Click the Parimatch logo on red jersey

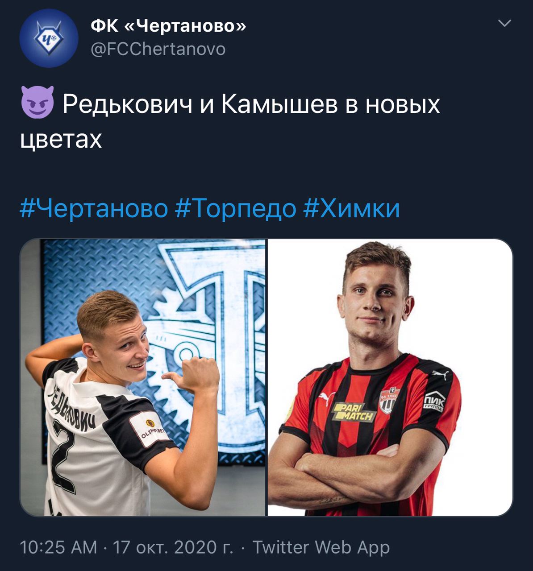click(x=354, y=412)
